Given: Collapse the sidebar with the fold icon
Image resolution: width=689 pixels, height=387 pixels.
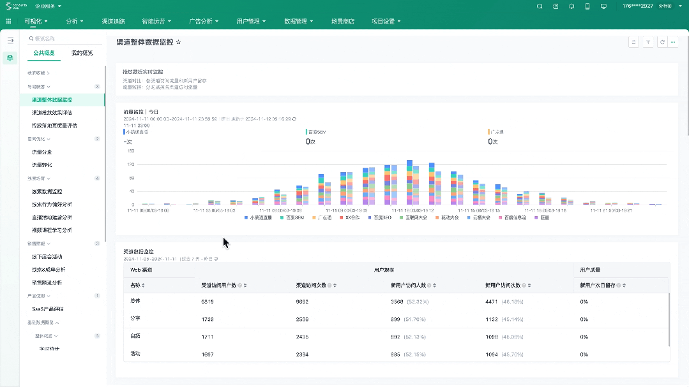Looking at the screenshot, I should coord(10,40).
